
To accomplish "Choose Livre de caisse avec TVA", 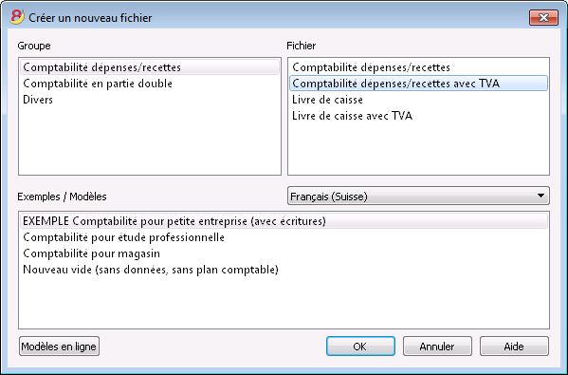I will 418,116.
